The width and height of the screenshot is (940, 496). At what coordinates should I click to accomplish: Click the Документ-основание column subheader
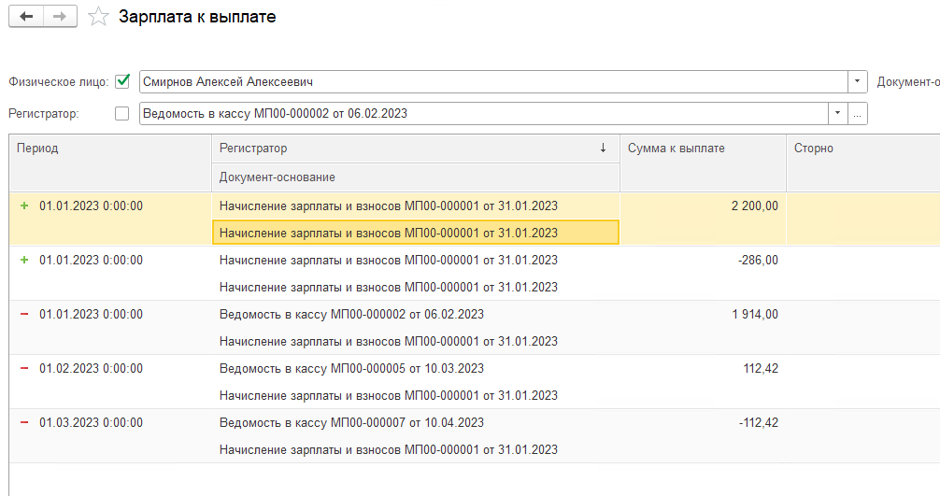[x=415, y=177]
